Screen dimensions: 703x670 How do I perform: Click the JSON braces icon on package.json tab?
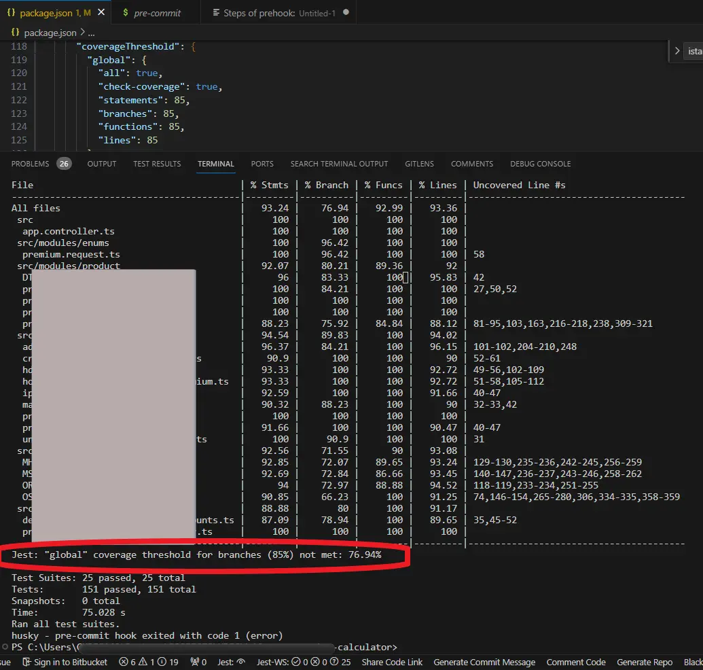12,12
